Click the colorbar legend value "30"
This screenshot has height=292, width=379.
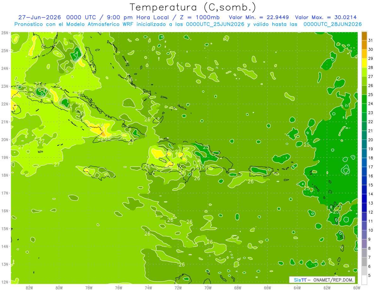point(371,49)
